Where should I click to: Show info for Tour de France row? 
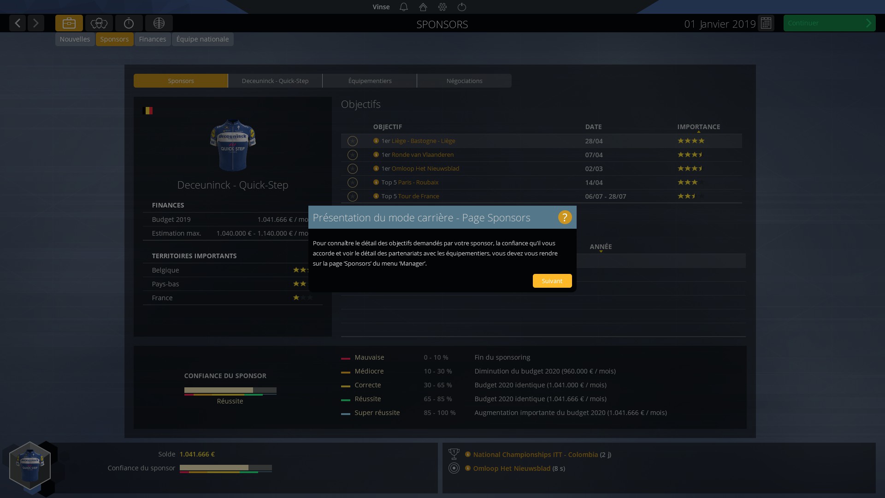pyautogui.click(x=376, y=196)
